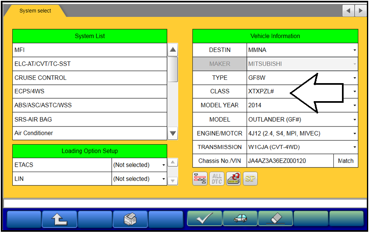Switch to the System select tab

(x=35, y=11)
